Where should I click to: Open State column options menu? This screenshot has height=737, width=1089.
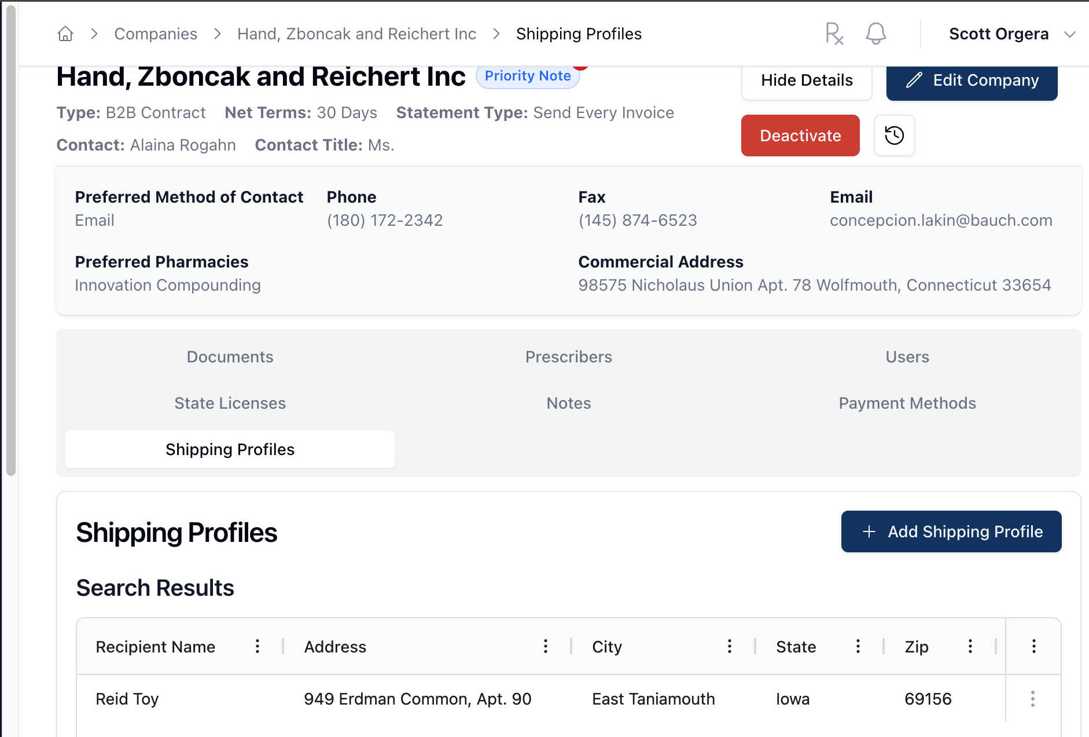858,646
